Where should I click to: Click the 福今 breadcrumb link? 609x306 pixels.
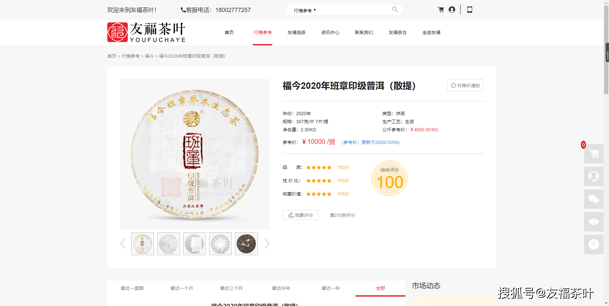(149, 56)
